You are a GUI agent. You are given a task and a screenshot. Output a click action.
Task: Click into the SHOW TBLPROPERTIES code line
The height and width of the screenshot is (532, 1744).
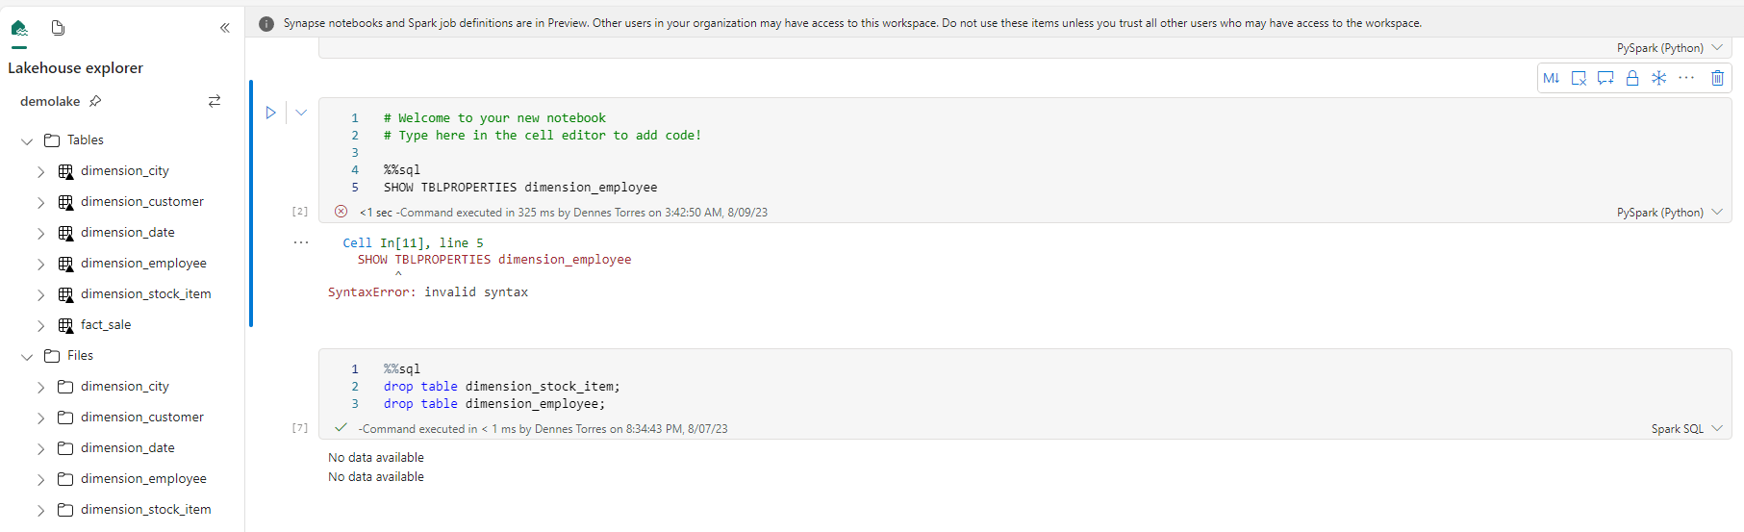[x=520, y=188]
